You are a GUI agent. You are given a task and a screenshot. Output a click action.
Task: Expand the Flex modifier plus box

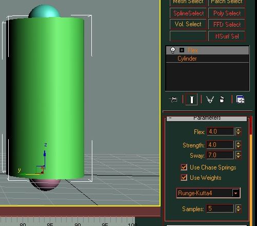182,50
